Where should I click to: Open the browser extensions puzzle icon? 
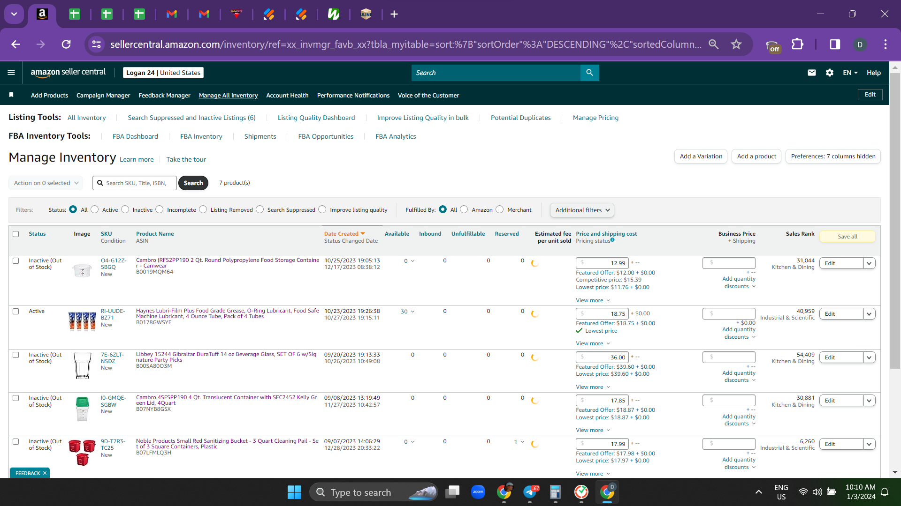click(x=798, y=44)
